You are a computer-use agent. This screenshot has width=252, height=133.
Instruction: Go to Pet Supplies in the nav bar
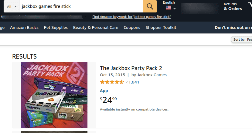[56, 27]
